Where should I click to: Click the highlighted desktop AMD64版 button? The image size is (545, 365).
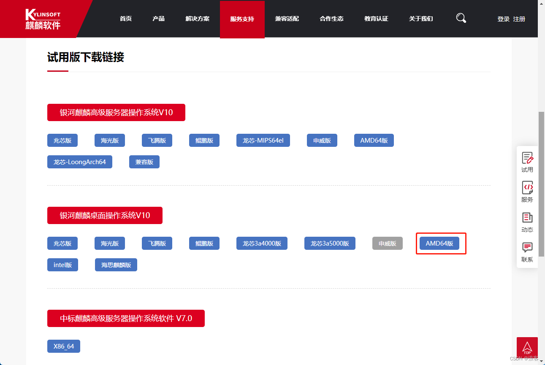click(x=439, y=243)
